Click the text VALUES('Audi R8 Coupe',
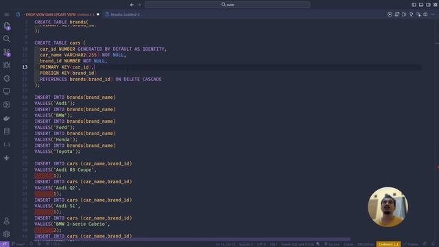This screenshot has height=247, width=439. pos(65,169)
